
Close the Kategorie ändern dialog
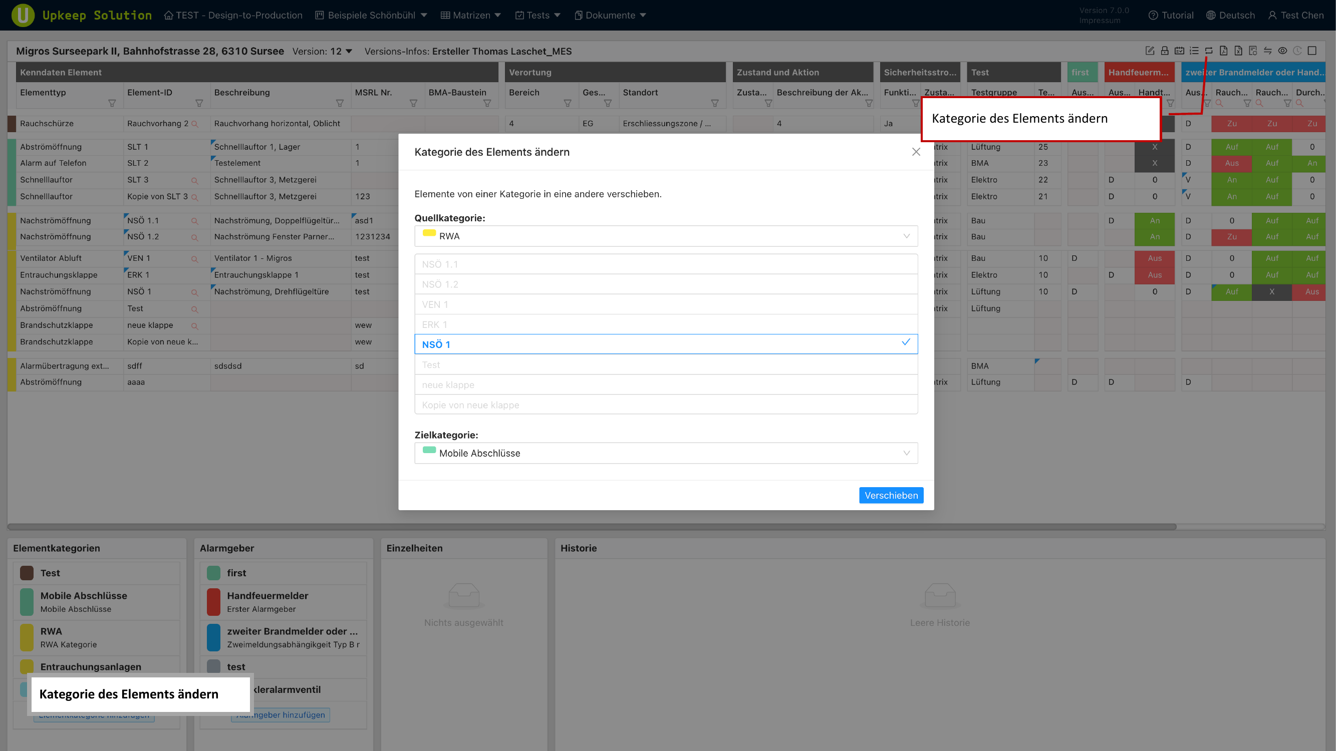click(x=916, y=152)
